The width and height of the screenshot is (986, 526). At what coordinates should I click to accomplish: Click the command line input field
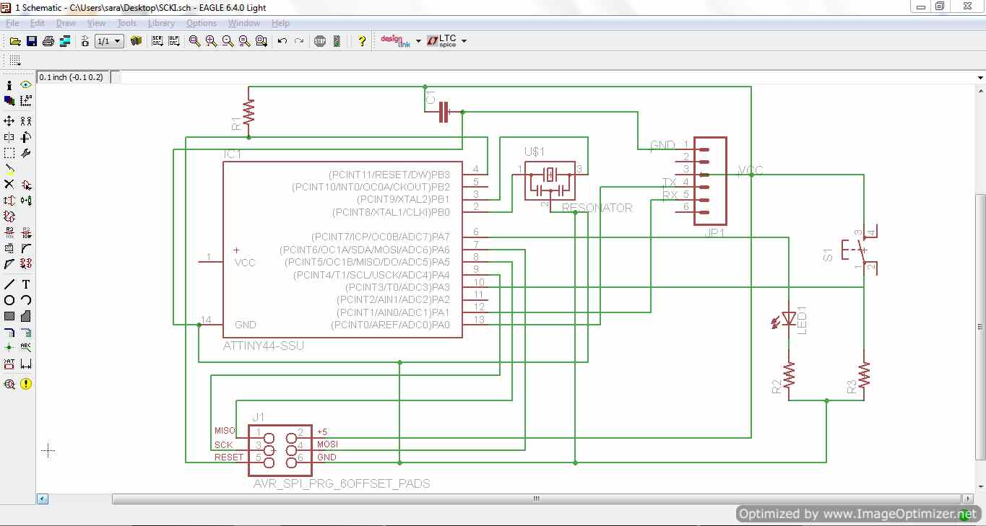pos(547,76)
